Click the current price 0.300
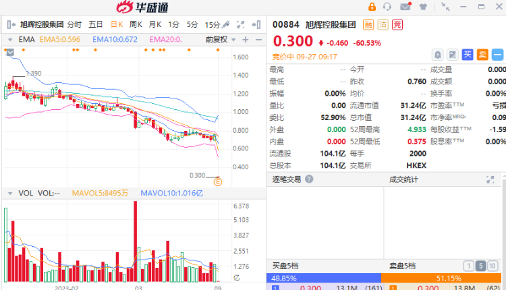Screen dimensions: 506x290 293,41
